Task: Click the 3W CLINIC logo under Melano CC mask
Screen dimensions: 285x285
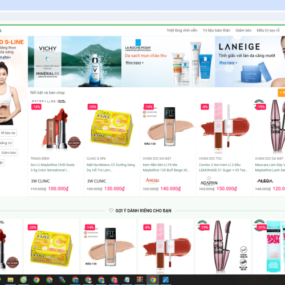Action: [96, 181]
